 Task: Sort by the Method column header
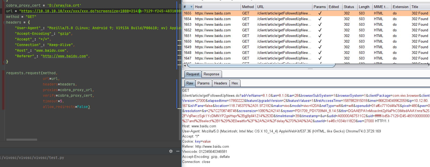point(248,7)
